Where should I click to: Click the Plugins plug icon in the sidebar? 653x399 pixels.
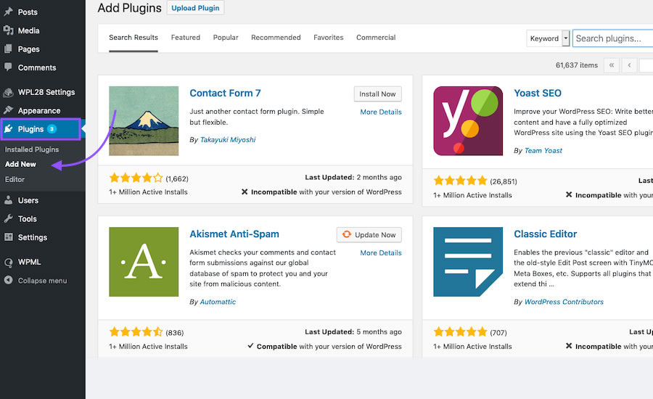pyautogui.click(x=8, y=129)
